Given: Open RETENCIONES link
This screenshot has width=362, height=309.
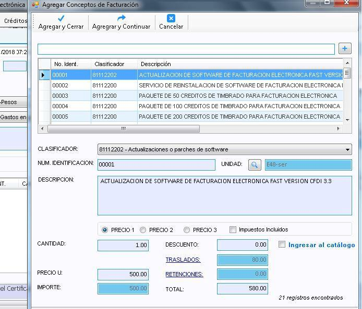Looking at the screenshot, I should (184, 274).
